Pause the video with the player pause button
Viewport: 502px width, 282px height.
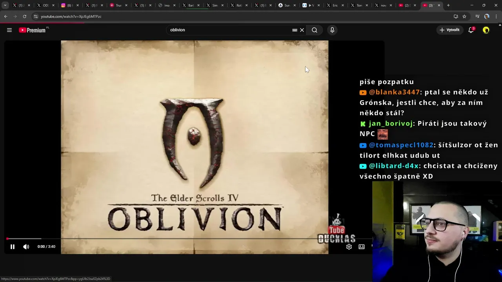click(12, 247)
